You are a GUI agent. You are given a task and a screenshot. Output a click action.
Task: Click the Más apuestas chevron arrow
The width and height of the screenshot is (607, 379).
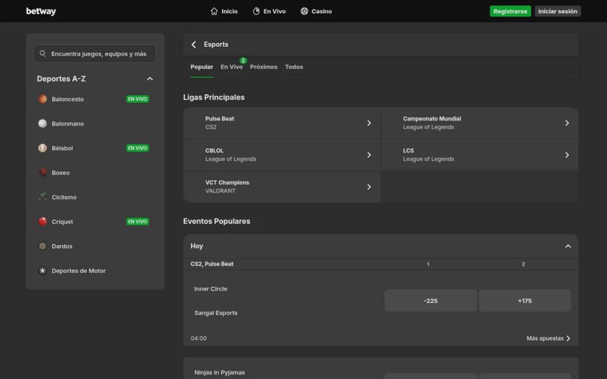coord(568,339)
